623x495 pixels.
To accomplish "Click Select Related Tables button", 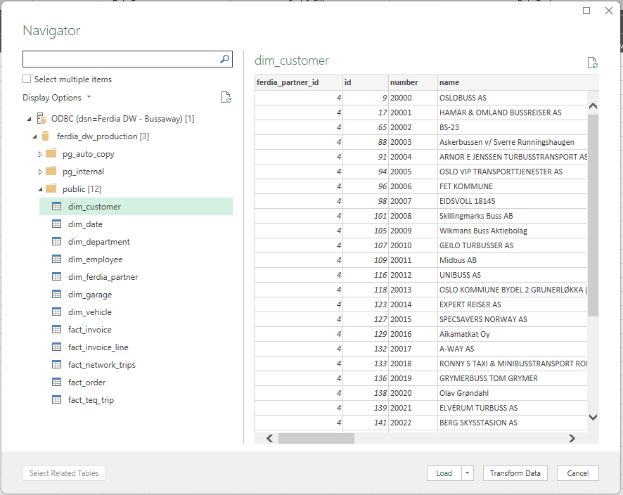I will pos(64,473).
